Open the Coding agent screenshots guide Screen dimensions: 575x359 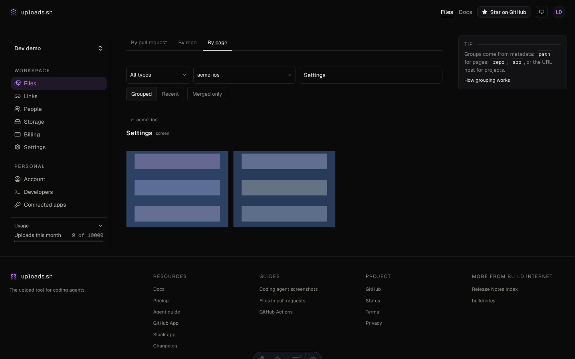[x=289, y=289]
